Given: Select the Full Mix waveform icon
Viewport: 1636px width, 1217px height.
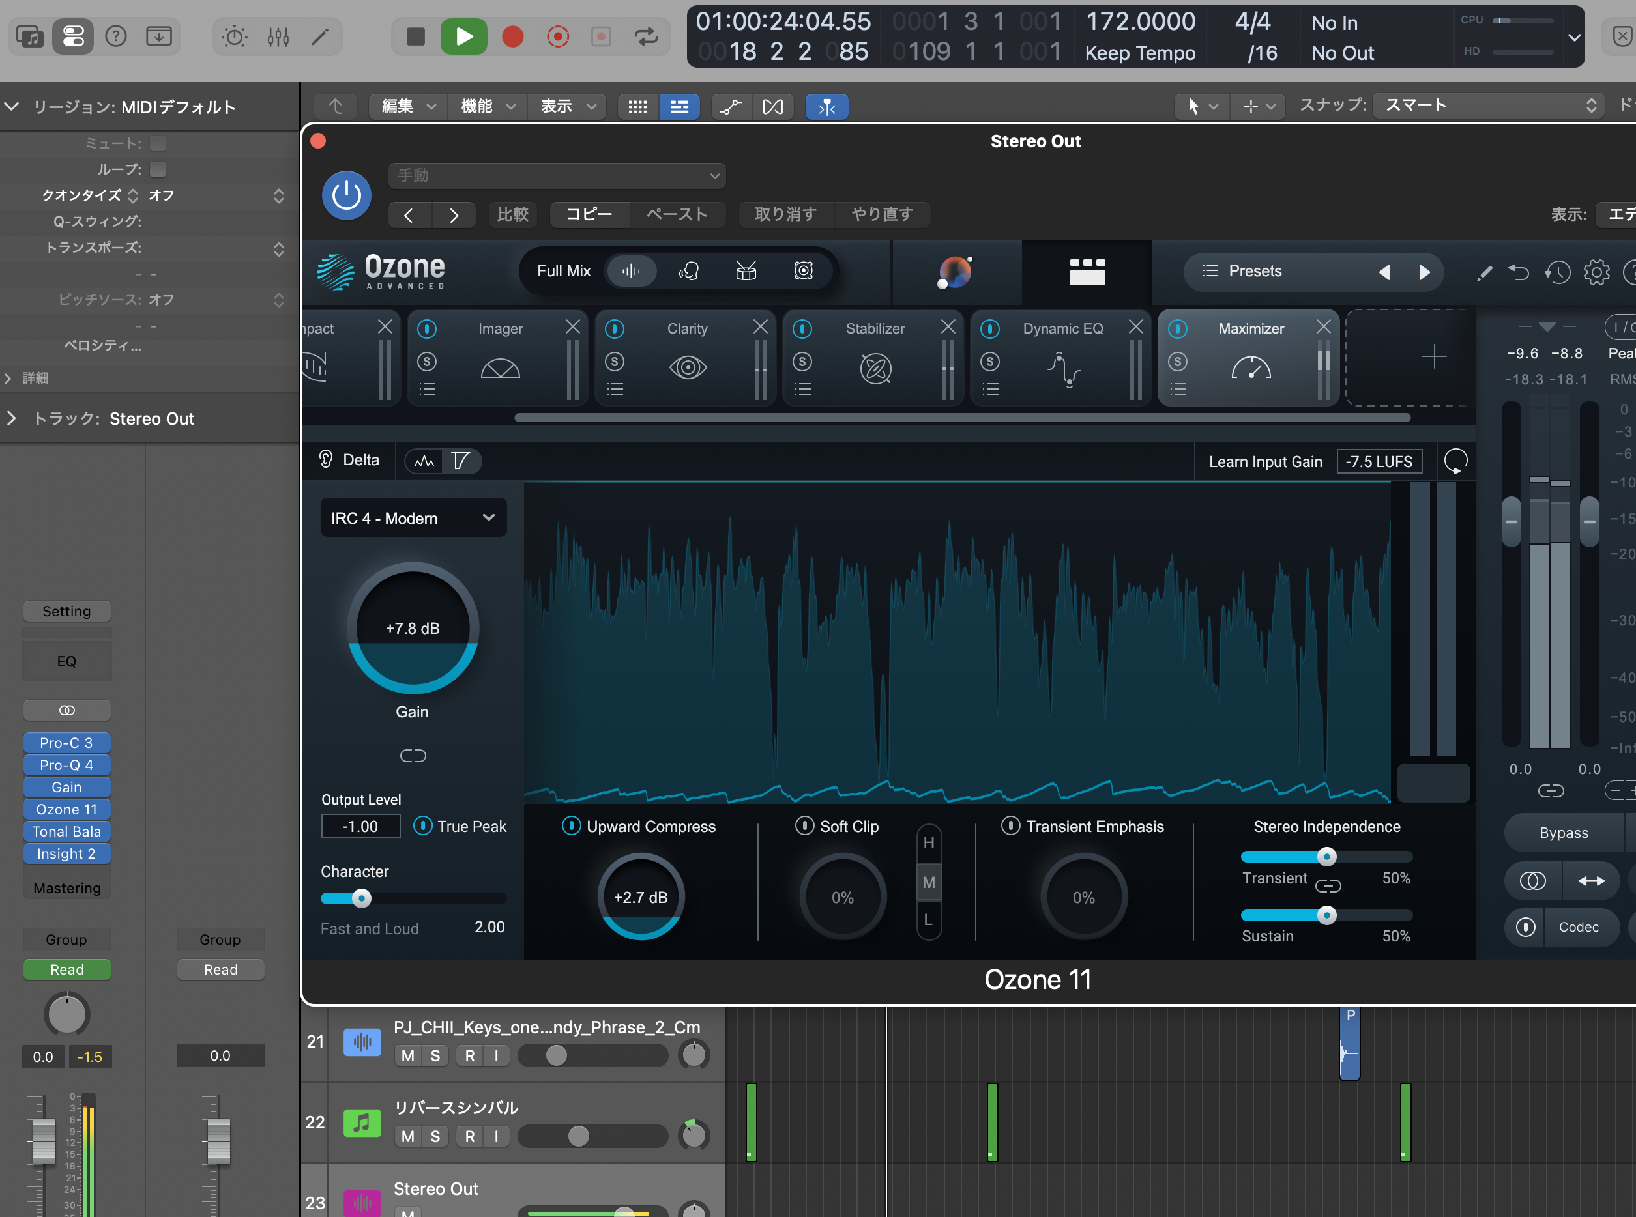Looking at the screenshot, I should pyautogui.click(x=631, y=271).
